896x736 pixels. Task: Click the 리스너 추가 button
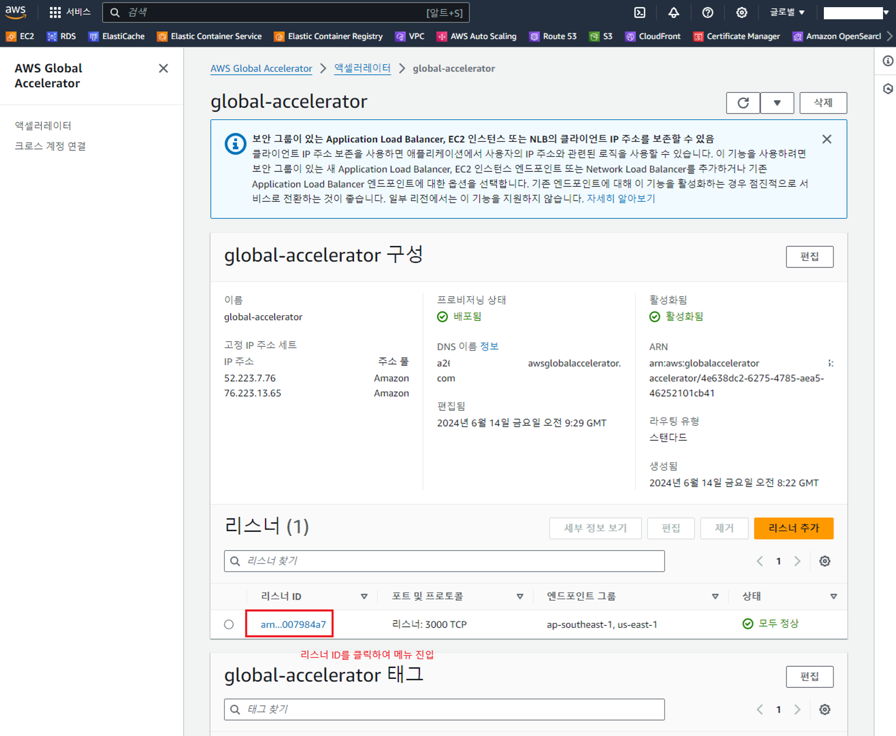click(x=793, y=528)
